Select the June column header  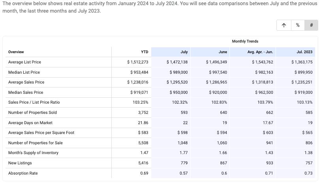click(x=223, y=52)
